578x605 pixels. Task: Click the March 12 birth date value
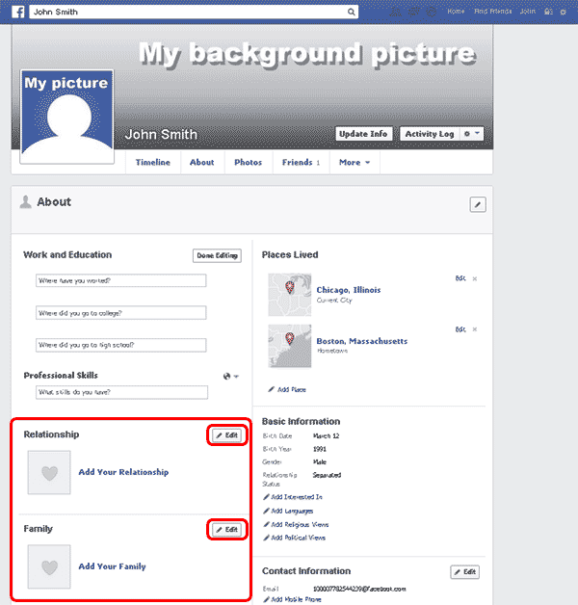coord(326,435)
